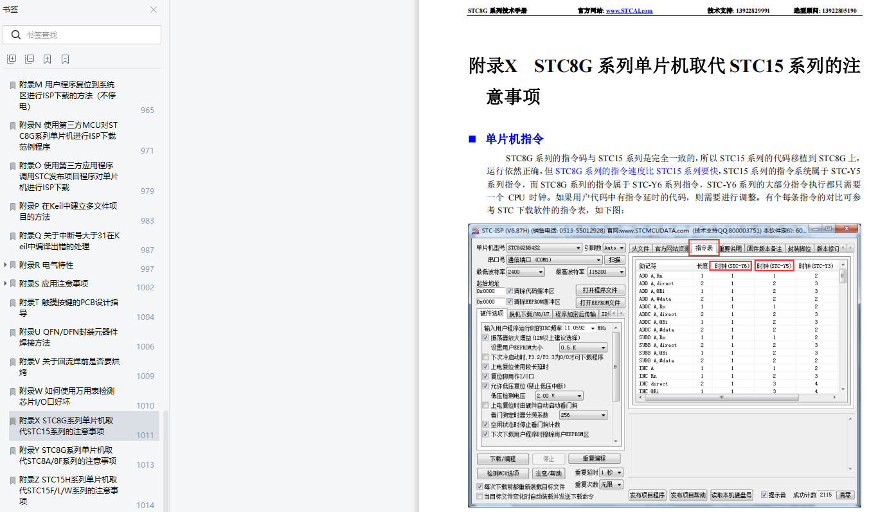
Task: Toggle 空闲状态时停止看门狗计数 checkbox
Action: [x=485, y=425]
